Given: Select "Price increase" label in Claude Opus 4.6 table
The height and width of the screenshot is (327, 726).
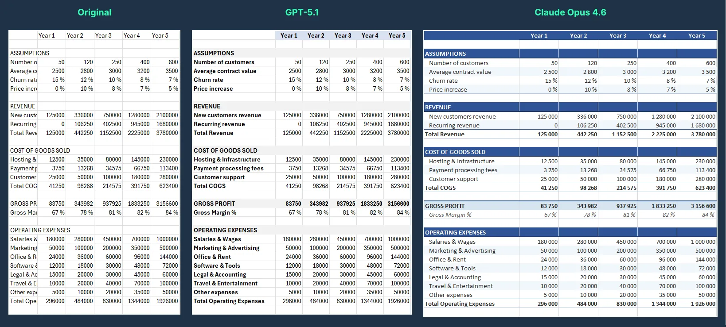Looking at the screenshot, I should 448,89.
